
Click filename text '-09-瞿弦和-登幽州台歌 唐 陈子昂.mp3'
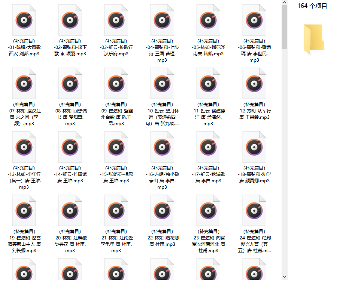[x=116, y=117]
